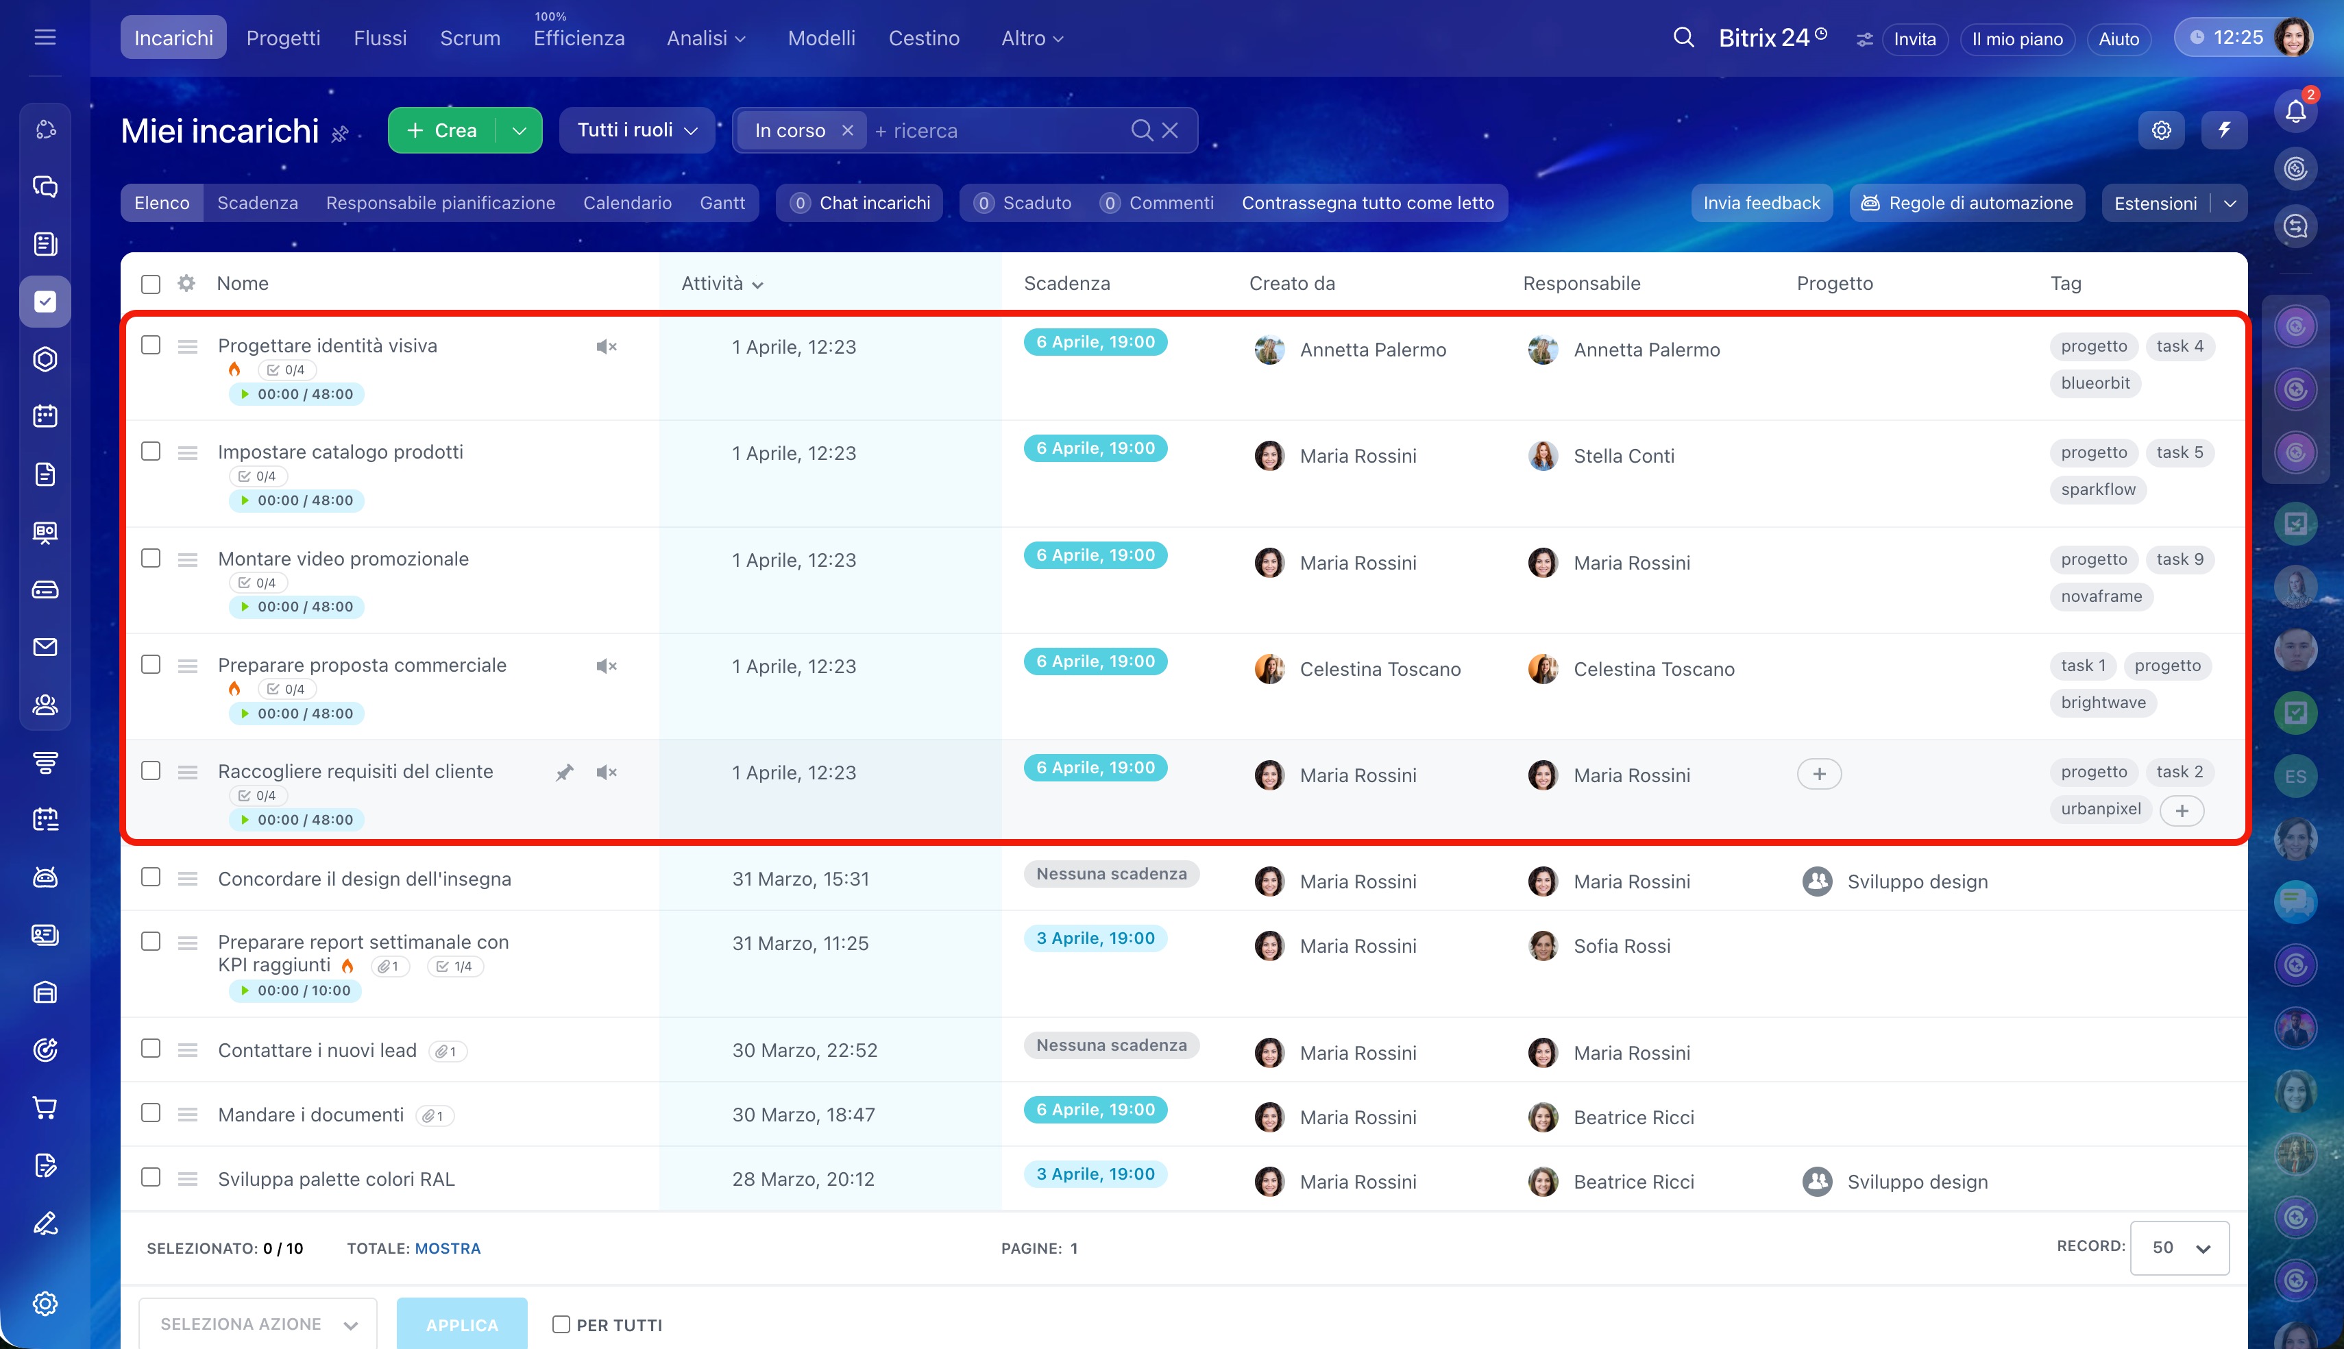The image size is (2344, 1349).
Task: Switch to the Gantt view tab
Action: [x=722, y=203]
